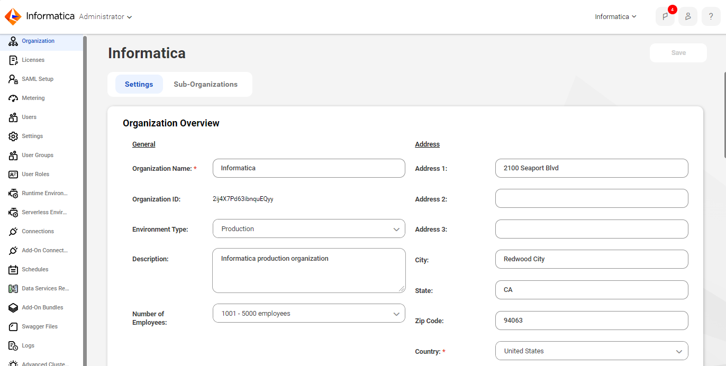
Task: Expand the Informatica organization dropdown in header
Action: [615, 17]
